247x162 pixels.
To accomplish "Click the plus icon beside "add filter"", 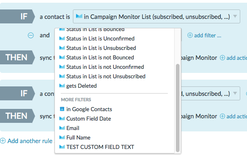I will click(190, 35).
